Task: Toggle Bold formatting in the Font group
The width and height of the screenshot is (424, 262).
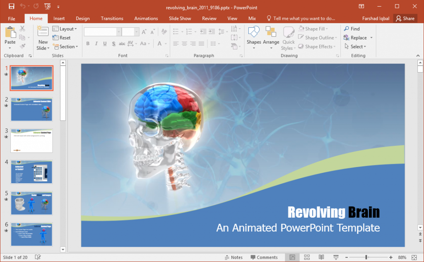Action: (x=88, y=44)
